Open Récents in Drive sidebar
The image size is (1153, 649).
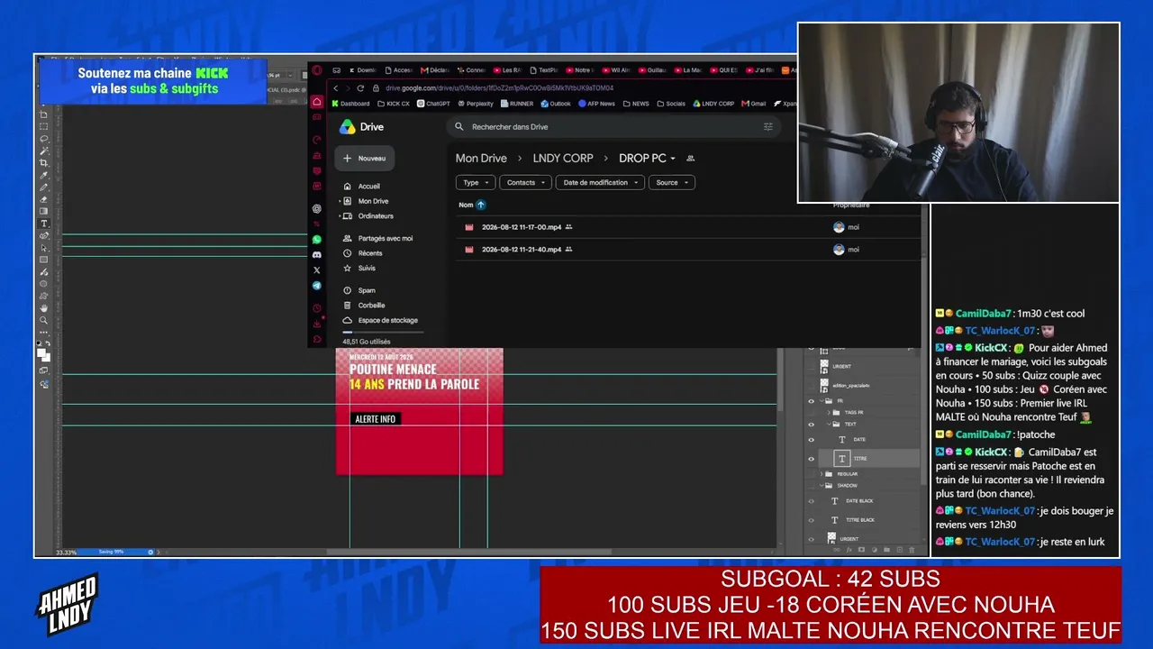pyautogui.click(x=364, y=253)
